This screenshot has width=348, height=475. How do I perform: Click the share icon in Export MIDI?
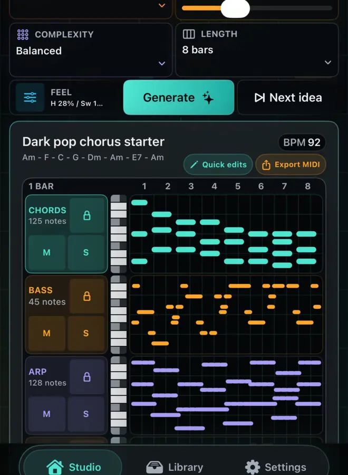point(266,165)
